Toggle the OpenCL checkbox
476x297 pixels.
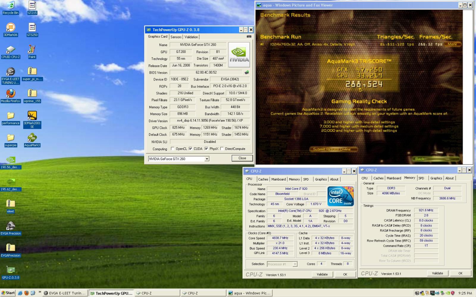click(x=173, y=149)
